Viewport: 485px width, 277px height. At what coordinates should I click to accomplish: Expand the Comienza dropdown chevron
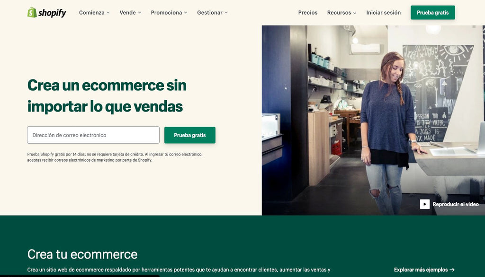pos(108,13)
